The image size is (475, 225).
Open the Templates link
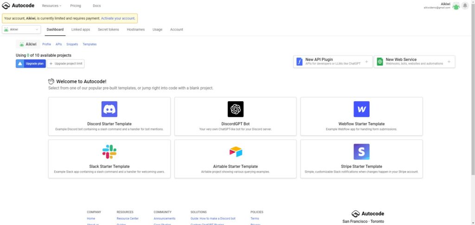(x=90, y=44)
